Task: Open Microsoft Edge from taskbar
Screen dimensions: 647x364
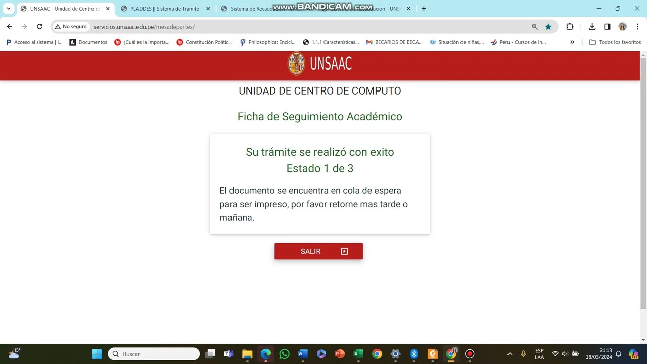Action: pos(266,354)
